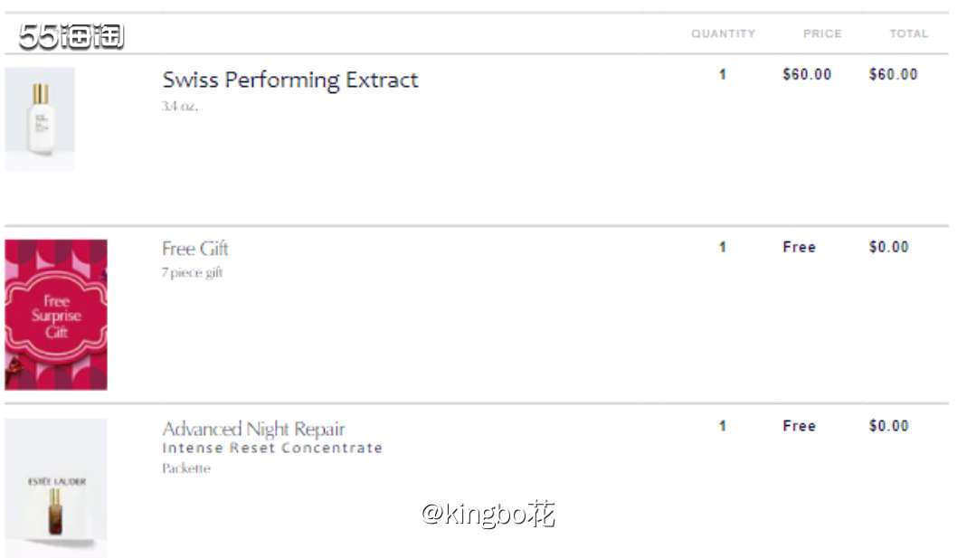The height and width of the screenshot is (558, 976).
Task: Select the QUANTITY column header
Action: pos(723,33)
